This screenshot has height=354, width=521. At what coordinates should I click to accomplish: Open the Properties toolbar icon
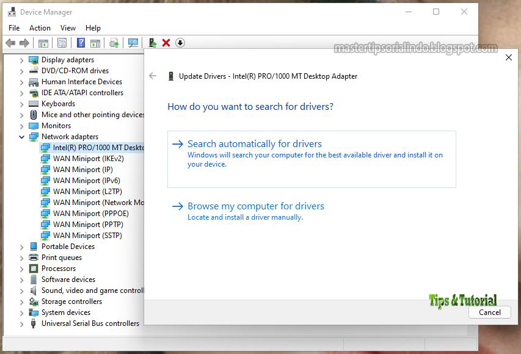point(62,43)
